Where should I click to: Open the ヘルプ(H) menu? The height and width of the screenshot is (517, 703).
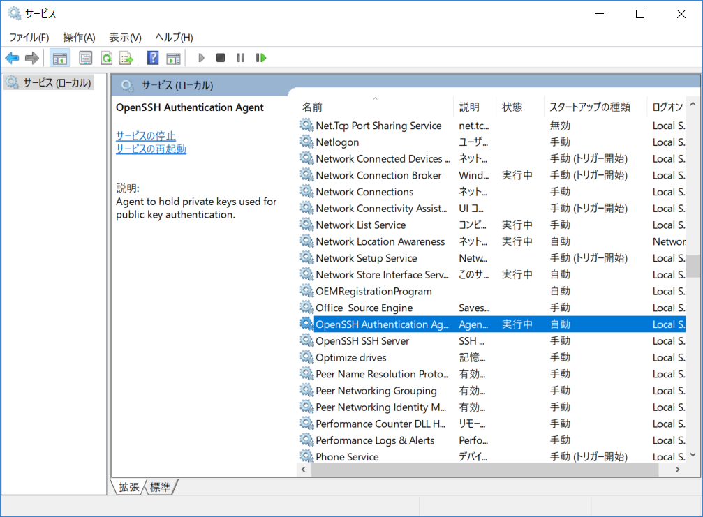pos(175,38)
